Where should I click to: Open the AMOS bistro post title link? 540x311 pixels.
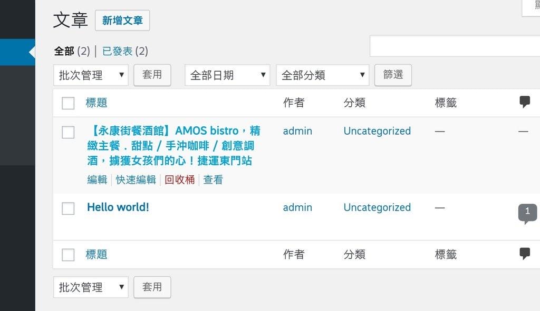click(173, 146)
